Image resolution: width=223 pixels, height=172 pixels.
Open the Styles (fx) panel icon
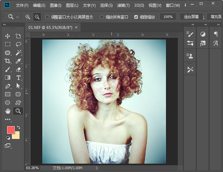tap(203, 43)
